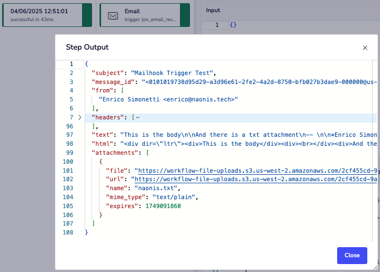Click the "Mailhook Trigger Test" value
Viewport: 380px width, 272px height.
point(172,73)
